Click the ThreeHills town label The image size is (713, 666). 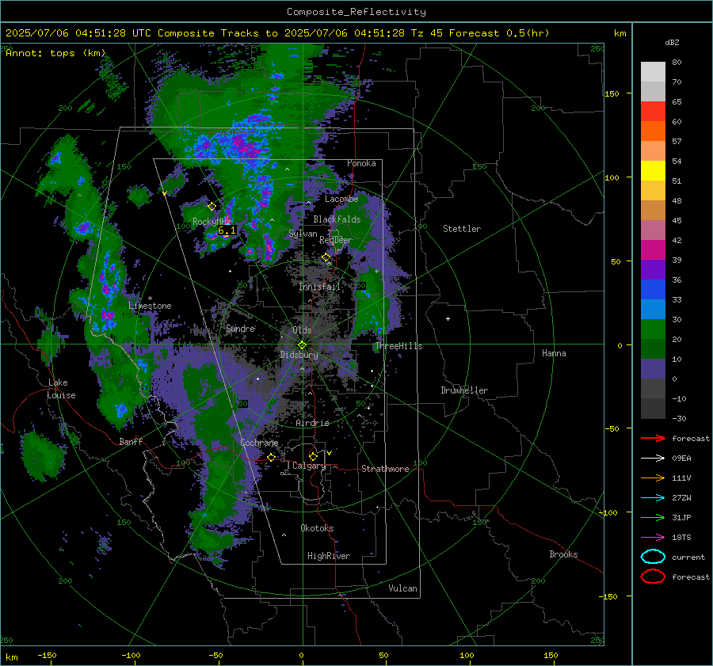pos(398,346)
